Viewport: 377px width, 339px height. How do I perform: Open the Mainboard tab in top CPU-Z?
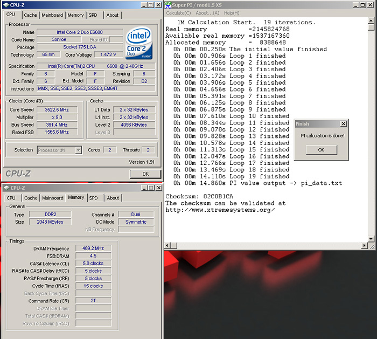click(x=52, y=15)
